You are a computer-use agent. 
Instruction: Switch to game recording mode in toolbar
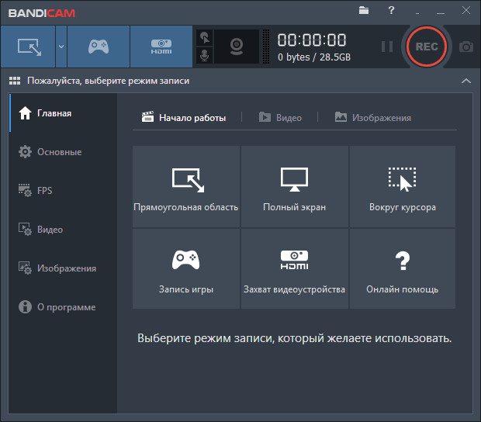[x=98, y=47]
